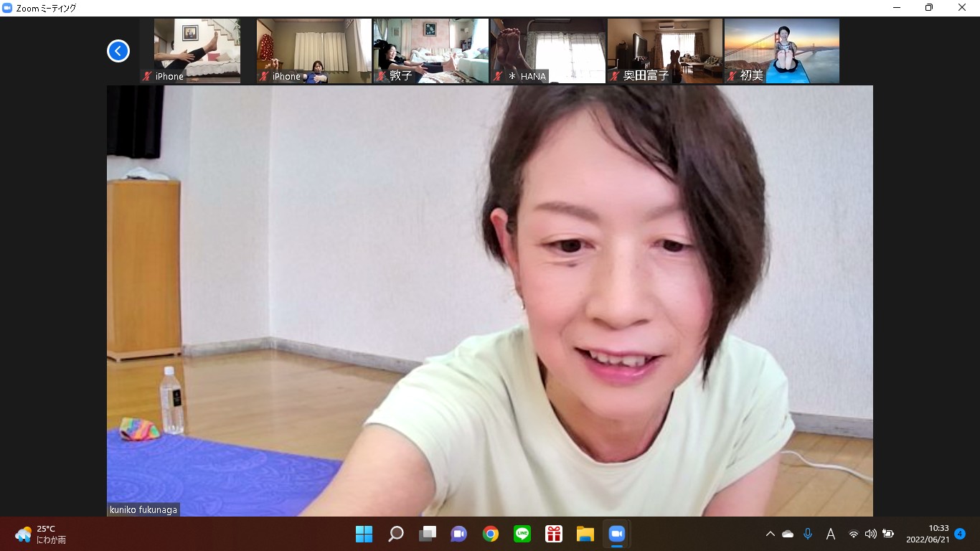The width and height of the screenshot is (980, 551).
Task: Open the Windows Start menu
Action: tap(364, 534)
